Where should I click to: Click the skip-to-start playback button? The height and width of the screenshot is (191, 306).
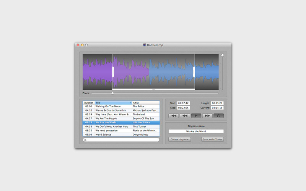click(174, 116)
